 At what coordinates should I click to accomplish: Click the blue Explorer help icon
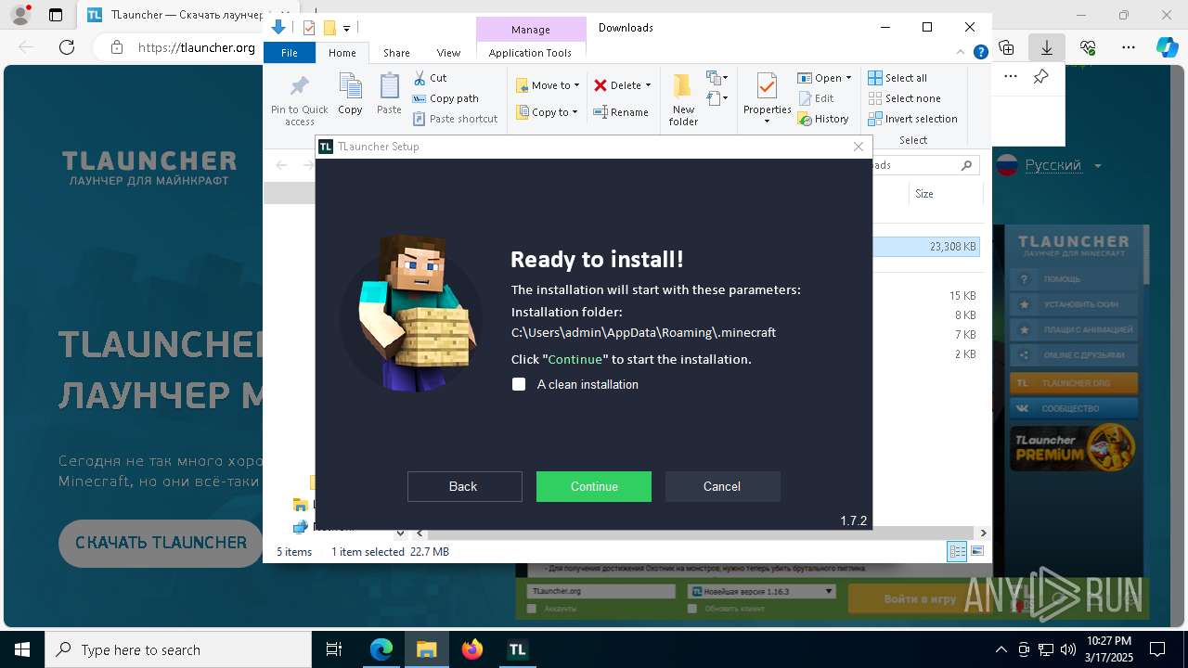pyautogui.click(x=980, y=53)
